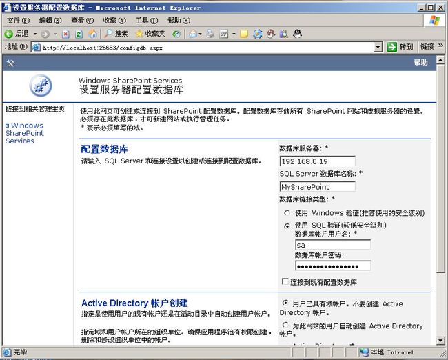
Task: Open the Forward button history dropdown arrow
Action: pyautogui.click(x=56, y=34)
